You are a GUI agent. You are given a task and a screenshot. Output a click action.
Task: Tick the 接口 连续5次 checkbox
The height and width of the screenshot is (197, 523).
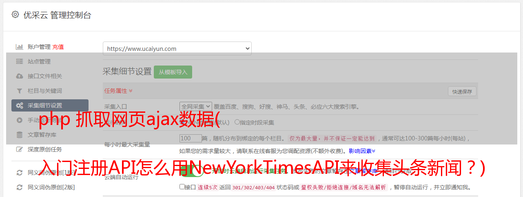pos(182,187)
